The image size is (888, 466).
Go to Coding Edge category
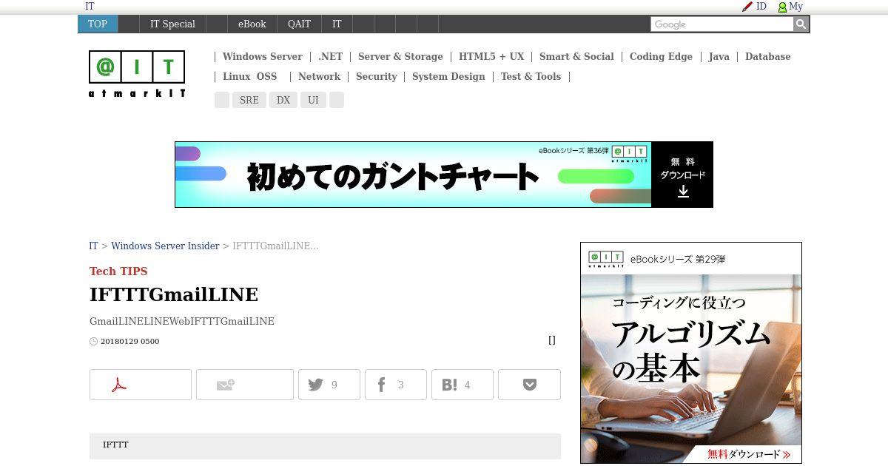(661, 56)
